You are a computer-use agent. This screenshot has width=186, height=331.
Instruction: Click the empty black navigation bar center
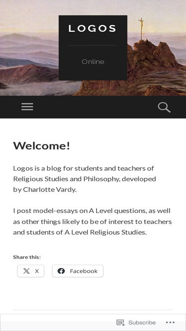(93, 107)
